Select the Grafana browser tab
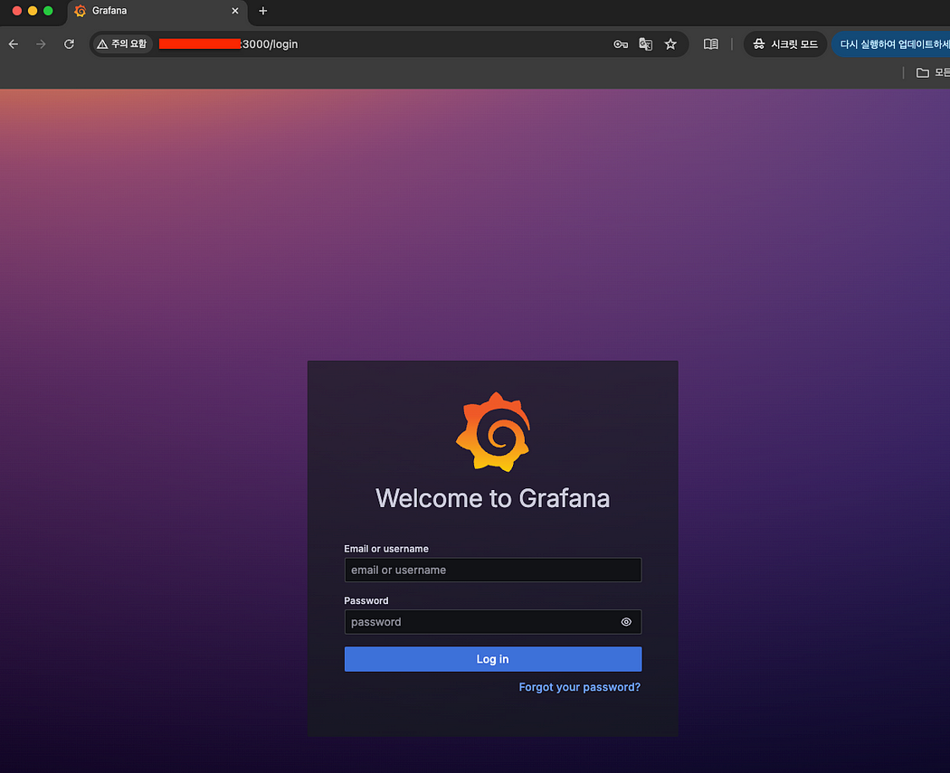This screenshot has height=773, width=950. 157,11
